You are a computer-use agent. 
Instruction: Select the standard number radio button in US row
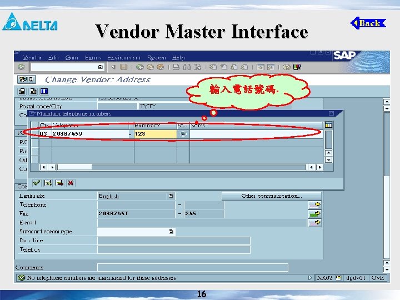tap(183, 134)
